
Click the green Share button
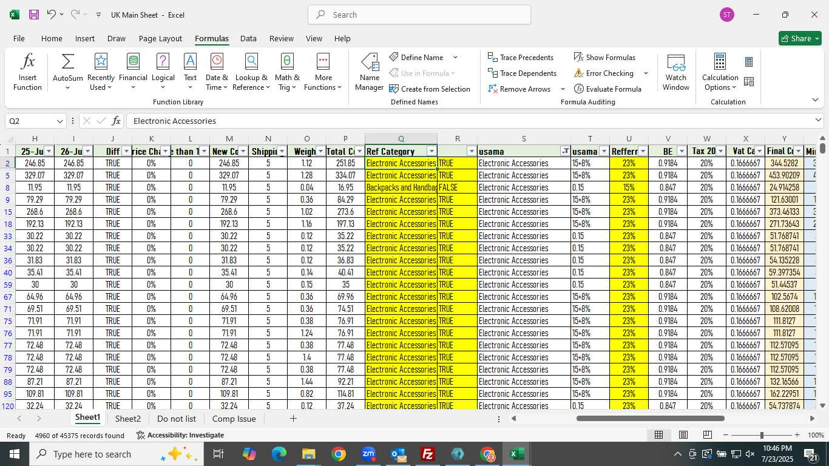click(800, 38)
